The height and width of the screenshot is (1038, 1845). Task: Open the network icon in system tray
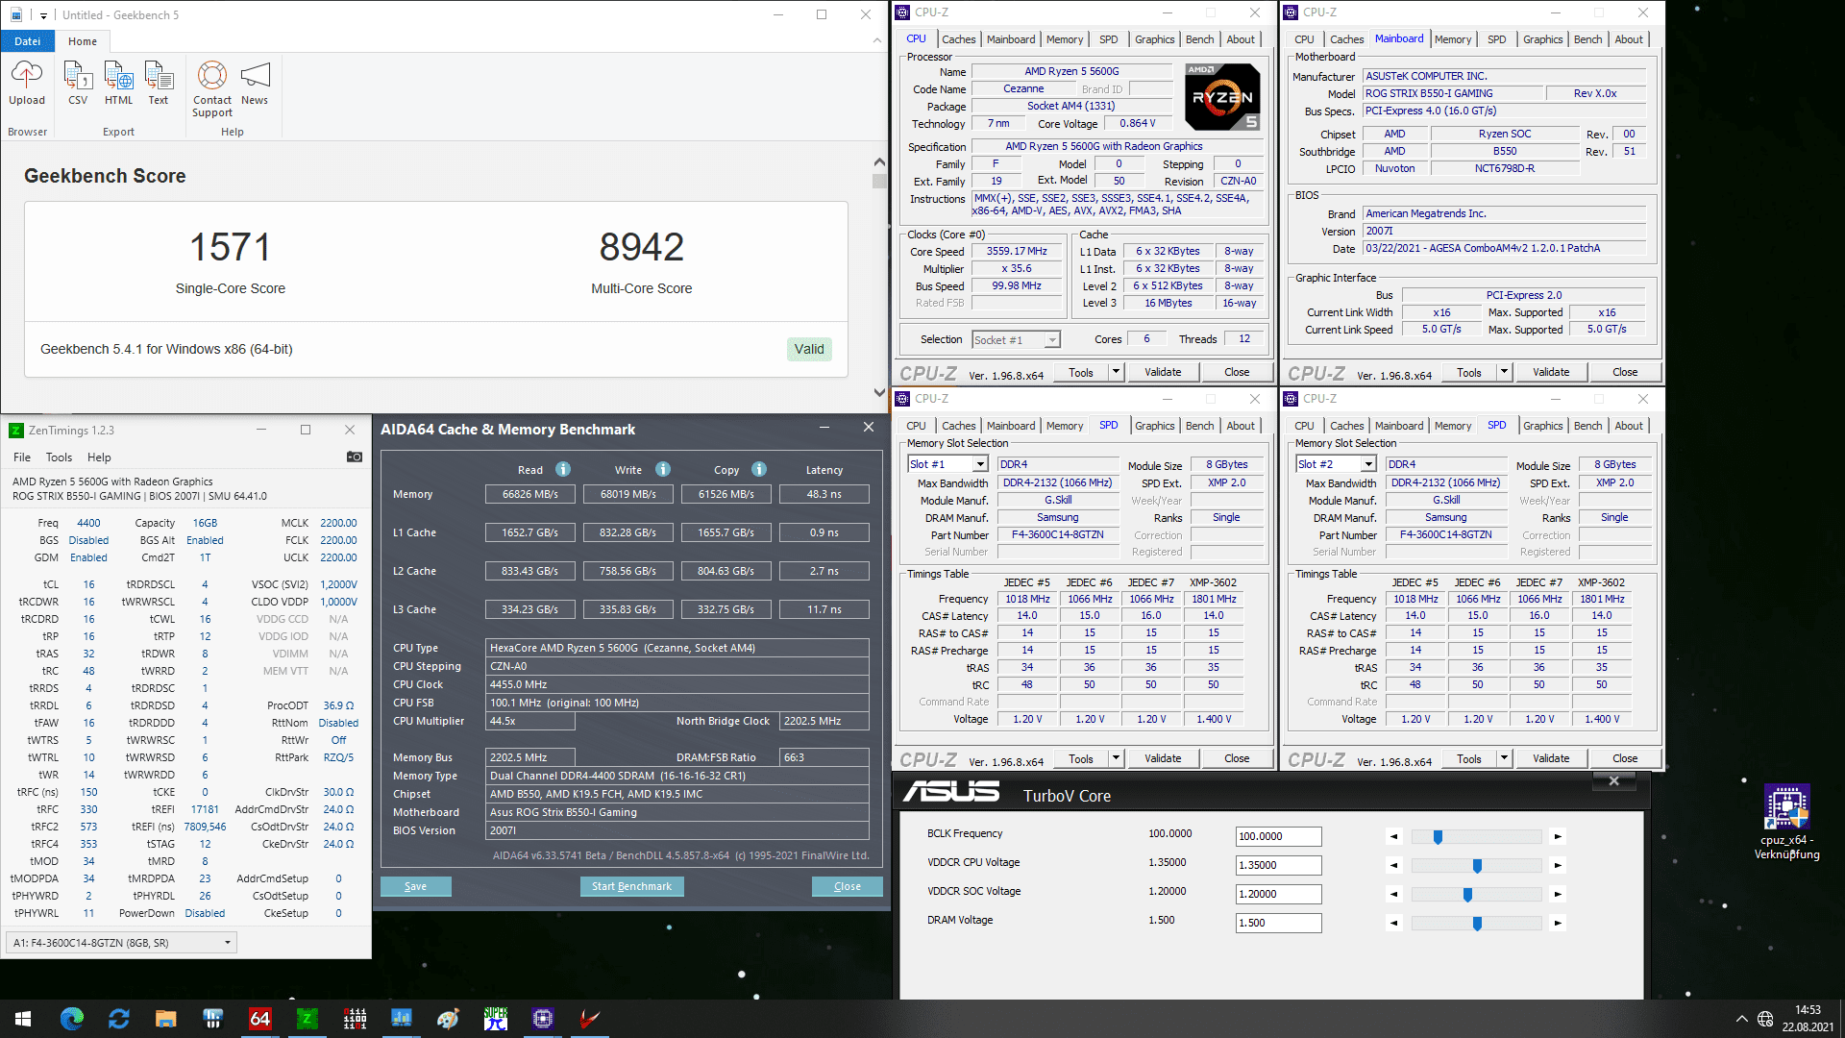pyautogui.click(x=1765, y=1019)
